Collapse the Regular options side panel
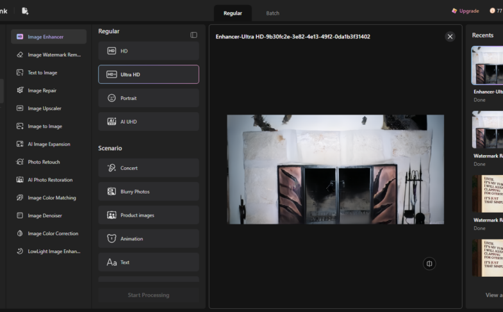Image resolution: width=503 pixels, height=312 pixels. pyautogui.click(x=194, y=35)
